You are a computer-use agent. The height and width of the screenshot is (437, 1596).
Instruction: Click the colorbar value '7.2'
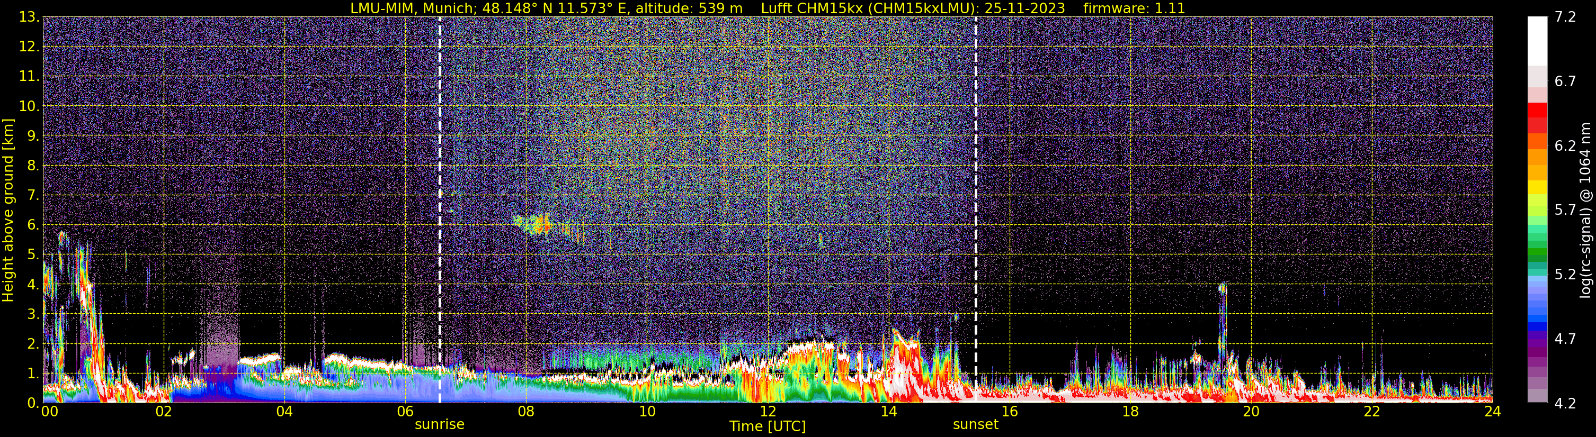click(x=1565, y=17)
